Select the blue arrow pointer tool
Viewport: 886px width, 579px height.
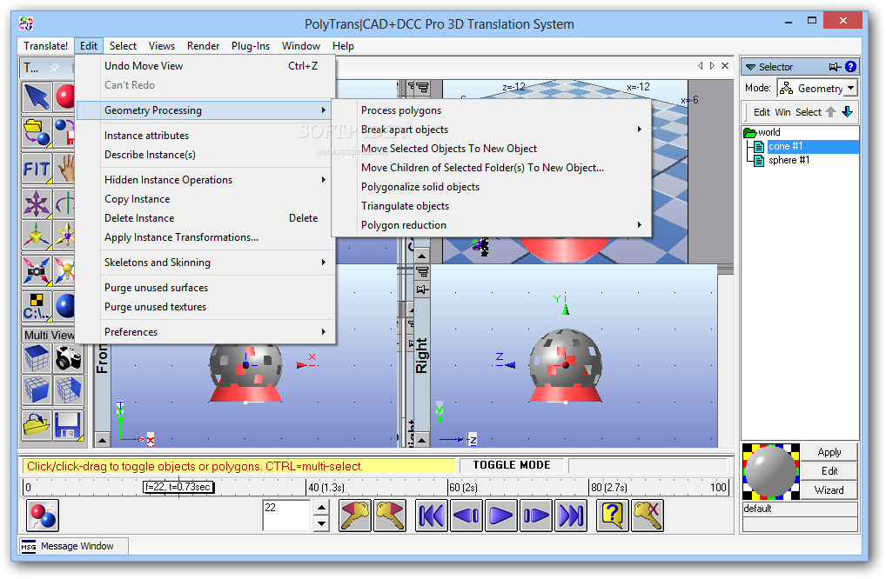[x=37, y=97]
